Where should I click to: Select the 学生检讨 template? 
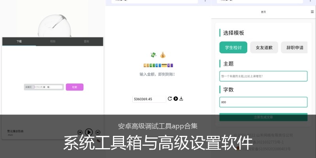click(233, 47)
